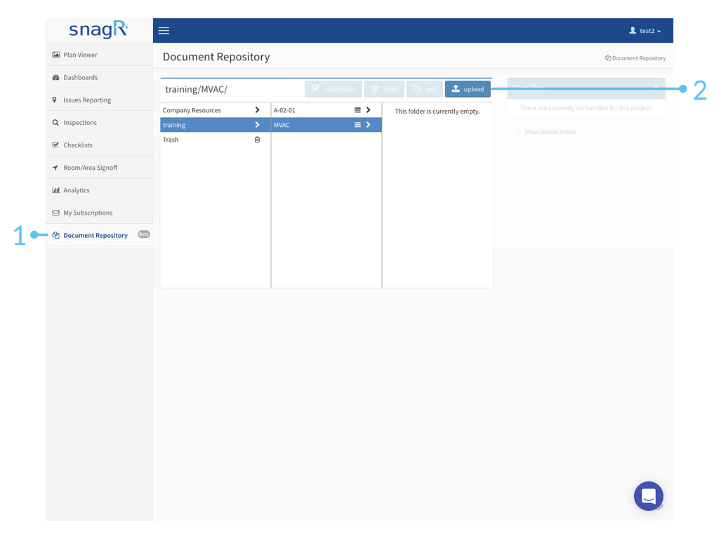719x539 pixels.
Task: Open My Subscriptions
Action: point(98,212)
